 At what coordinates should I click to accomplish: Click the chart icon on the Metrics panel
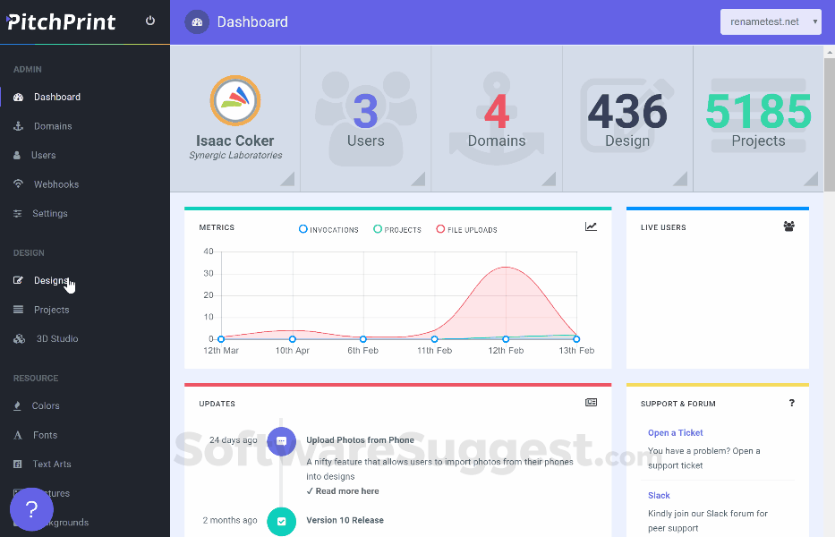591,226
